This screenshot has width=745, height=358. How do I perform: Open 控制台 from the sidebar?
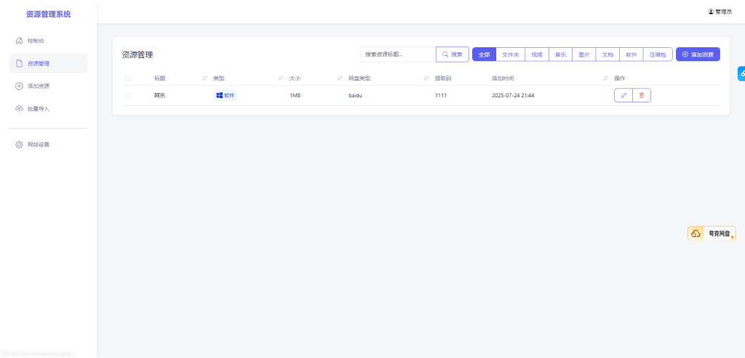pyautogui.click(x=41, y=41)
